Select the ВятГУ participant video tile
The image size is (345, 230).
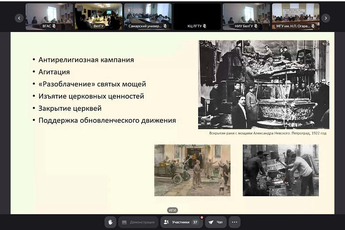pyautogui.click(x=98, y=15)
